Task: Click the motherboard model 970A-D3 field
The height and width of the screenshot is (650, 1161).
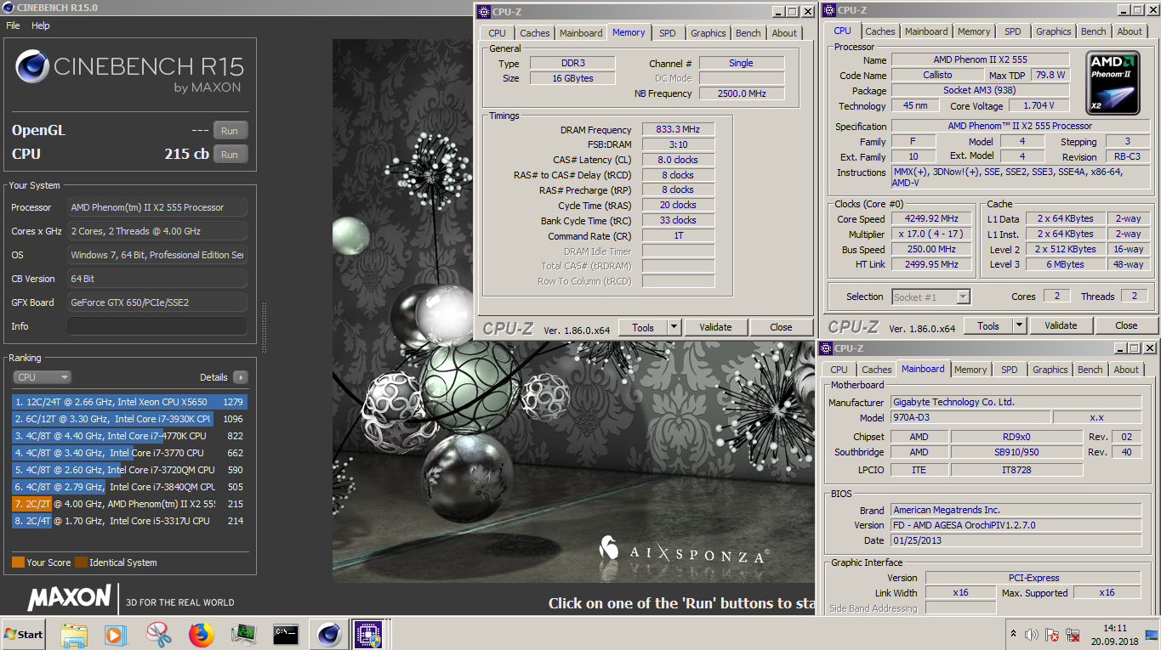Action: (970, 418)
